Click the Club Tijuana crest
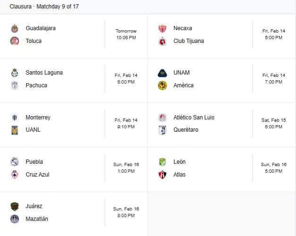 [162, 41]
